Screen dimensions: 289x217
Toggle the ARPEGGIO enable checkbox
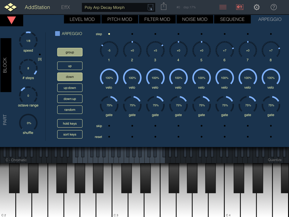58,34
